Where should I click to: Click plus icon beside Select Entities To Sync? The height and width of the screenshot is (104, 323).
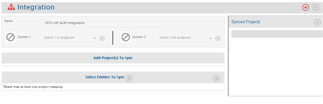[129, 78]
